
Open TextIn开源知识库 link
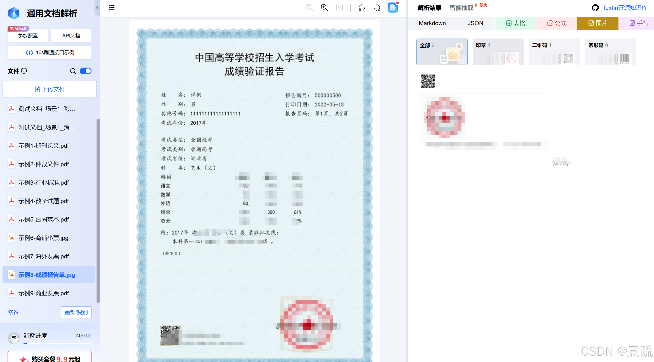(625, 8)
